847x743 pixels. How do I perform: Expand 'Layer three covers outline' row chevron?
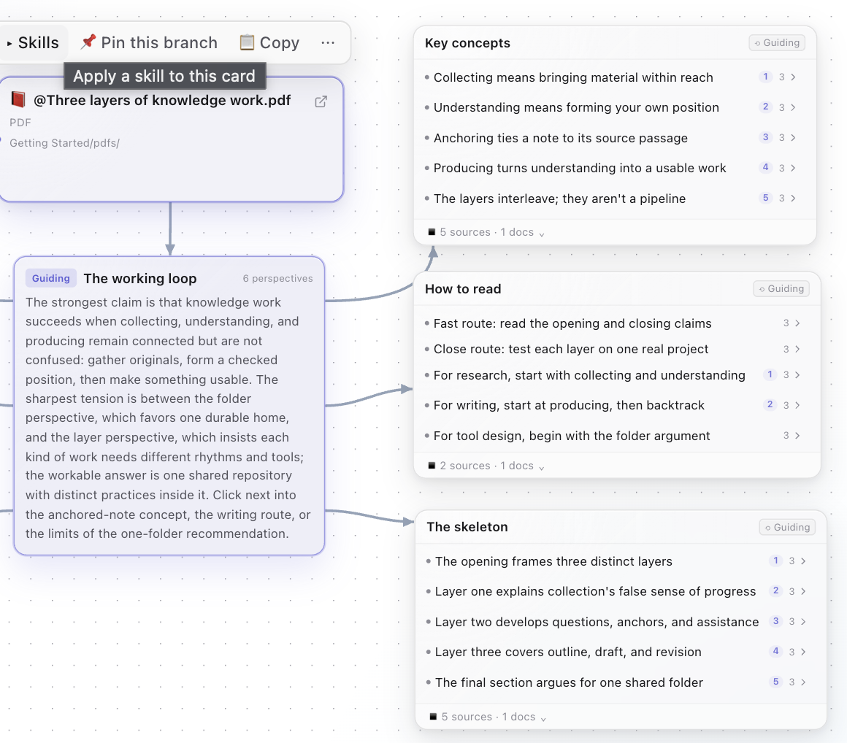point(803,652)
